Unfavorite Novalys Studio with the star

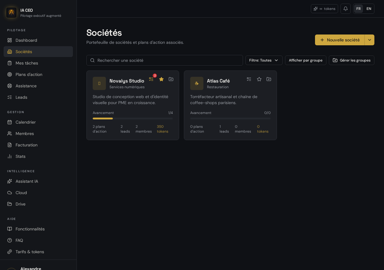pos(161,79)
